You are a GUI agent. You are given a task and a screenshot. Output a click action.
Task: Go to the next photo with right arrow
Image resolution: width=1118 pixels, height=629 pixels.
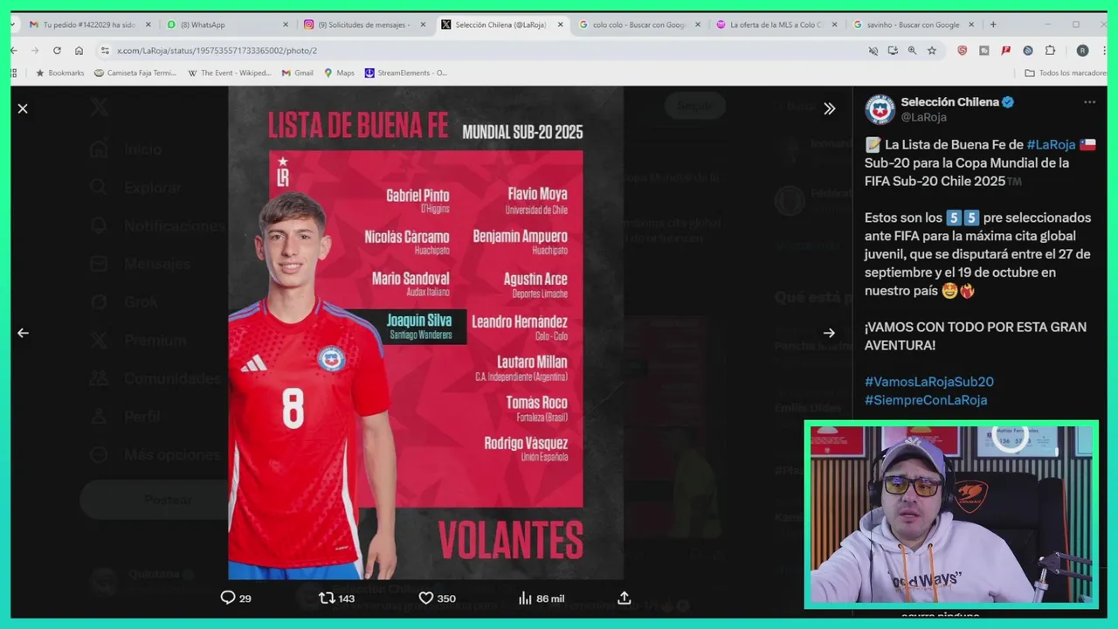(x=829, y=333)
